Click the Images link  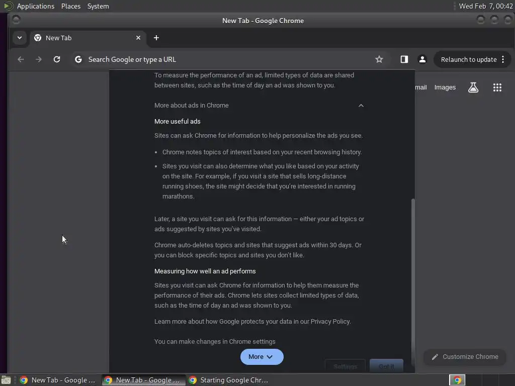click(445, 87)
